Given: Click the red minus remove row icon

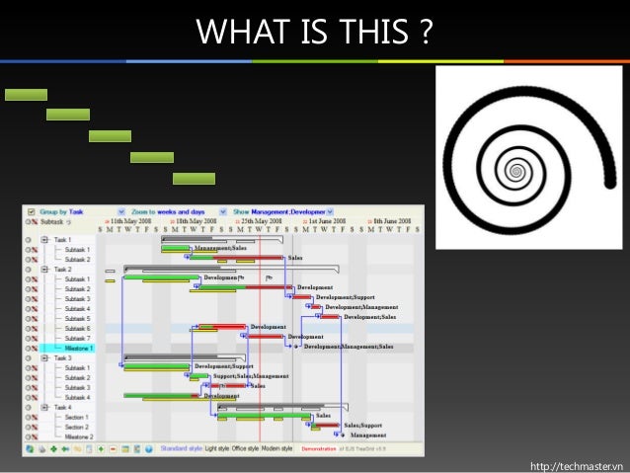Looking at the screenshot, I should 113,449.
